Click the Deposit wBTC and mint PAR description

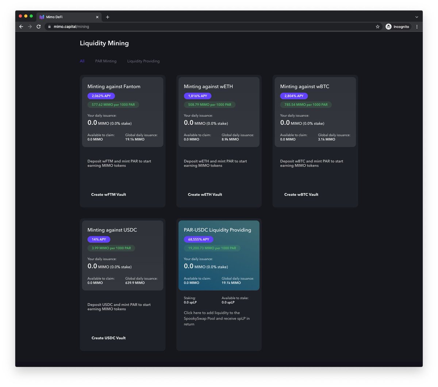pos(312,163)
